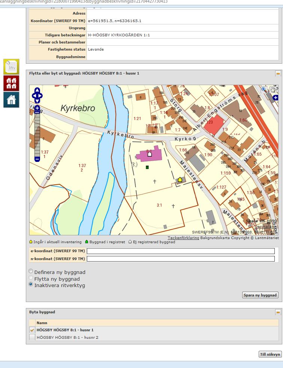Click the zoom level slider bar

click(x=37, y=135)
